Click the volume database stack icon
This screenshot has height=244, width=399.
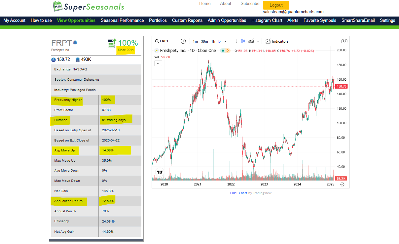[78, 60]
